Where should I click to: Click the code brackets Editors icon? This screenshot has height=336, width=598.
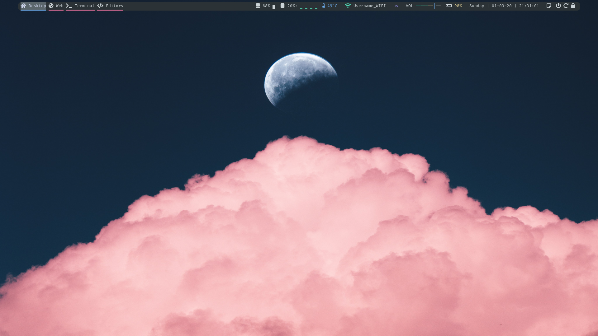pos(100,6)
